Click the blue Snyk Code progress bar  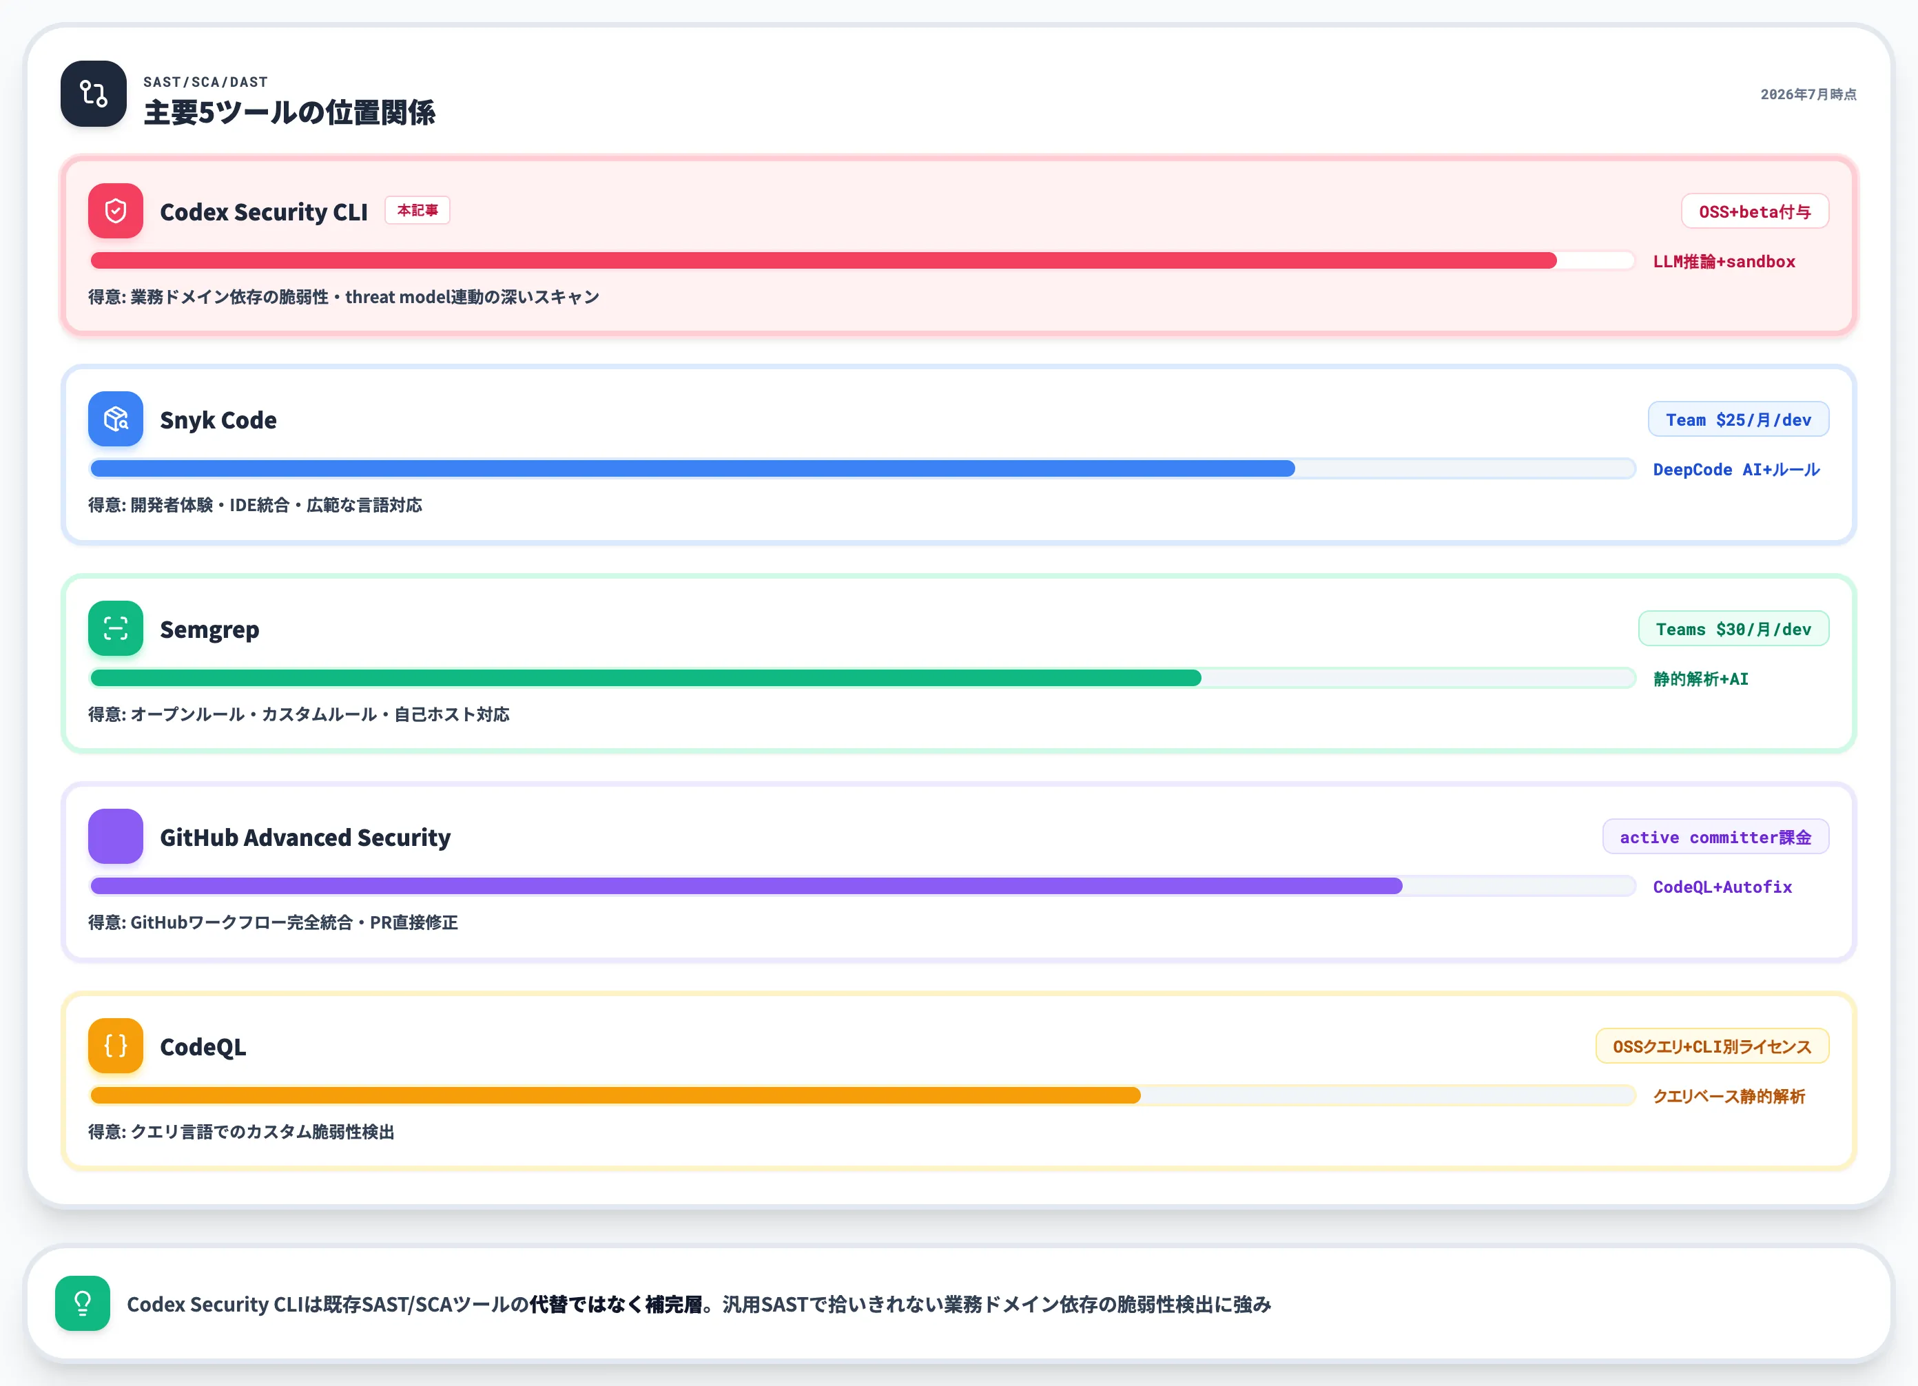point(862,468)
